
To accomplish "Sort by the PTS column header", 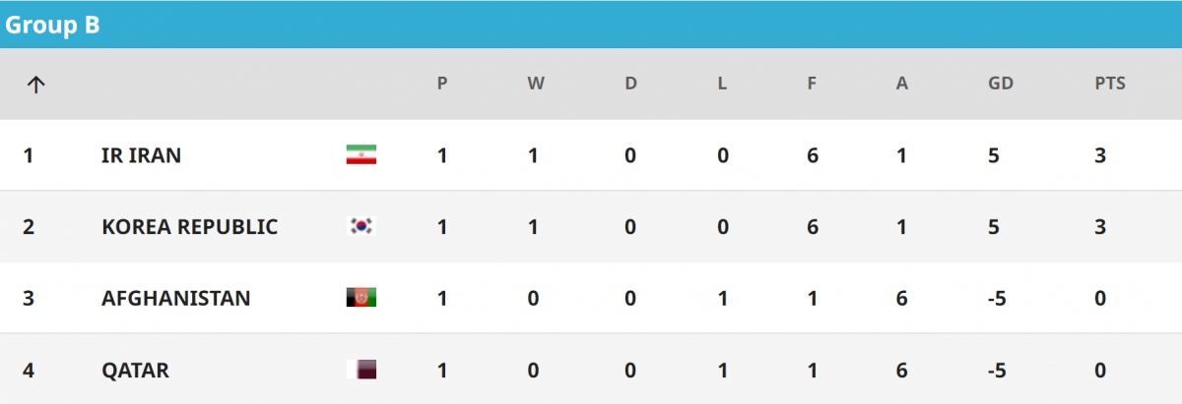I will pos(1109,84).
